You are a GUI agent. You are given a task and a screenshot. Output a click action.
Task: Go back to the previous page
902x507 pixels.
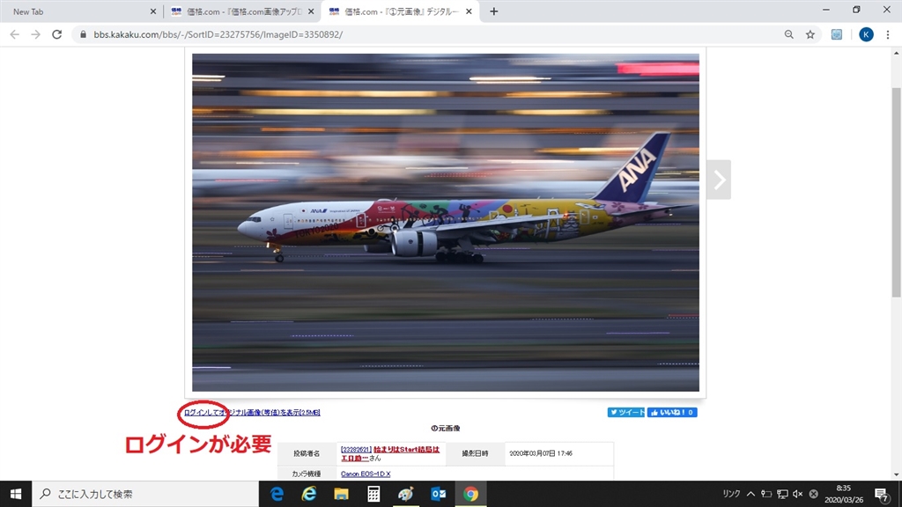15,34
